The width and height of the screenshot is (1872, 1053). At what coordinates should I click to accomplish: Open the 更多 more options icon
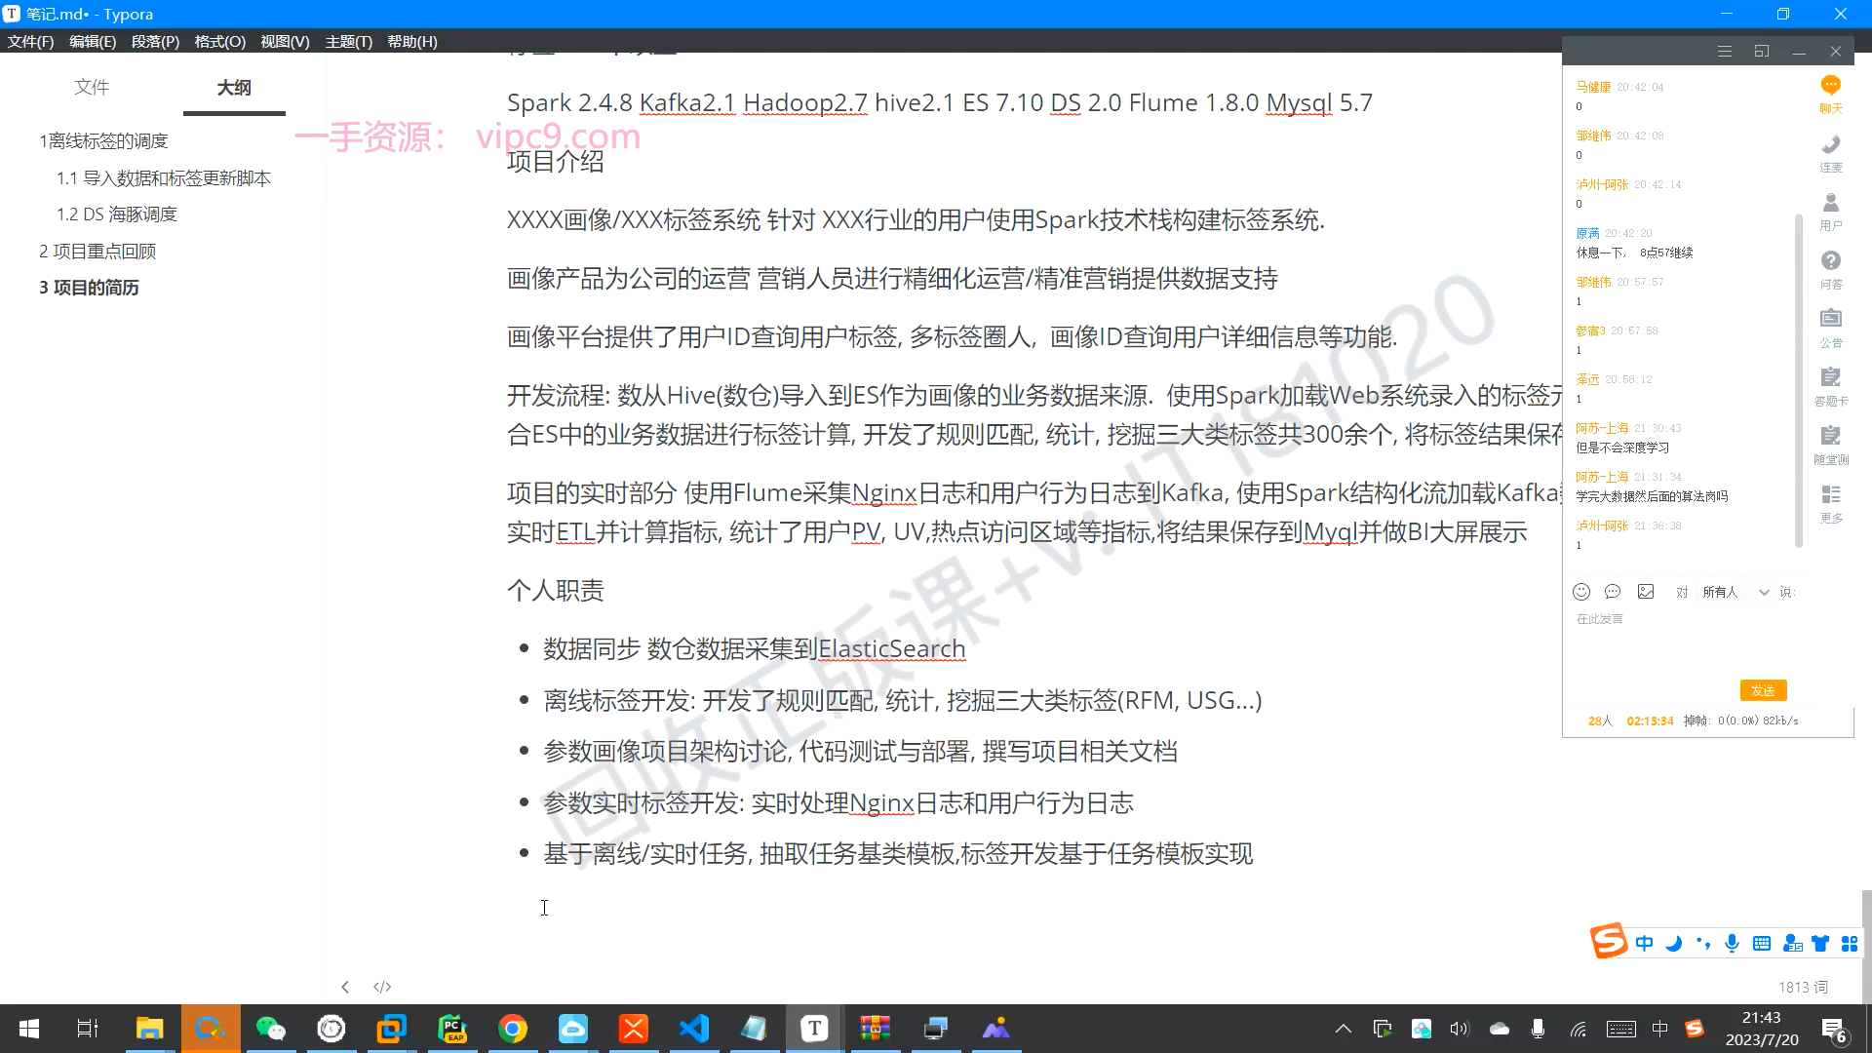tap(1830, 496)
